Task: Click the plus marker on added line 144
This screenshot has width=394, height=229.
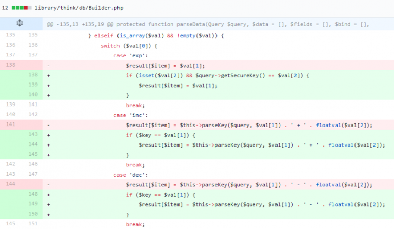Action: click(48, 145)
